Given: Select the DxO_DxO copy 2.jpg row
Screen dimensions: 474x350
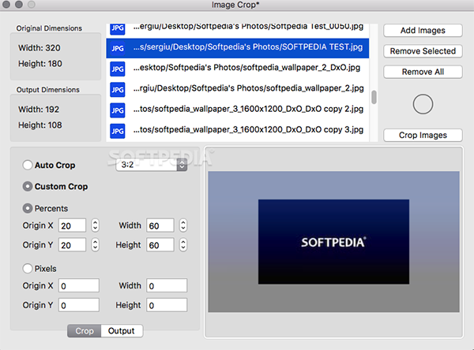Looking at the screenshot, I should tap(238, 110).
